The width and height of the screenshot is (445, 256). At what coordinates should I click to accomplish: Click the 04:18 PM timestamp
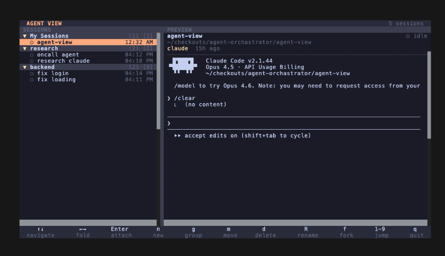(x=139, y=61)
